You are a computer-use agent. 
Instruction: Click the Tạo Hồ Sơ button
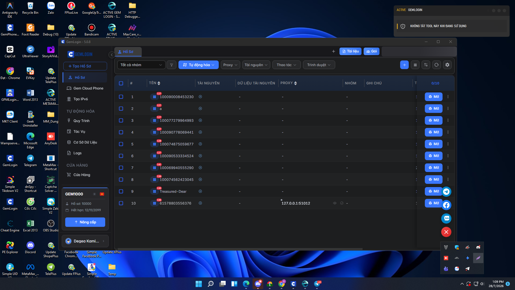[x=85, y=66]
